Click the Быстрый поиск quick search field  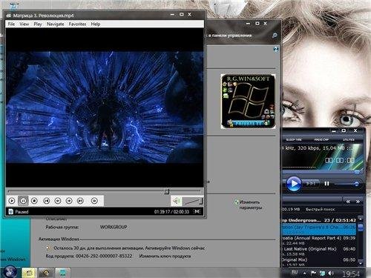point(320,209)
